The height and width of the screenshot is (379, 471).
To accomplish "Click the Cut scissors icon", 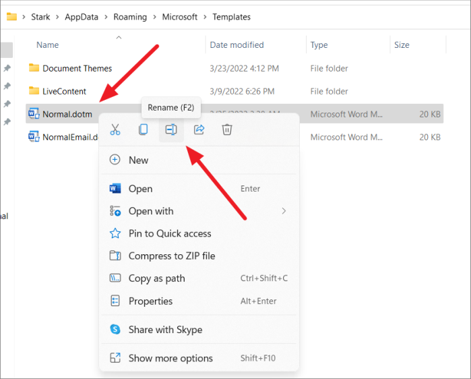I will point(115,129).
